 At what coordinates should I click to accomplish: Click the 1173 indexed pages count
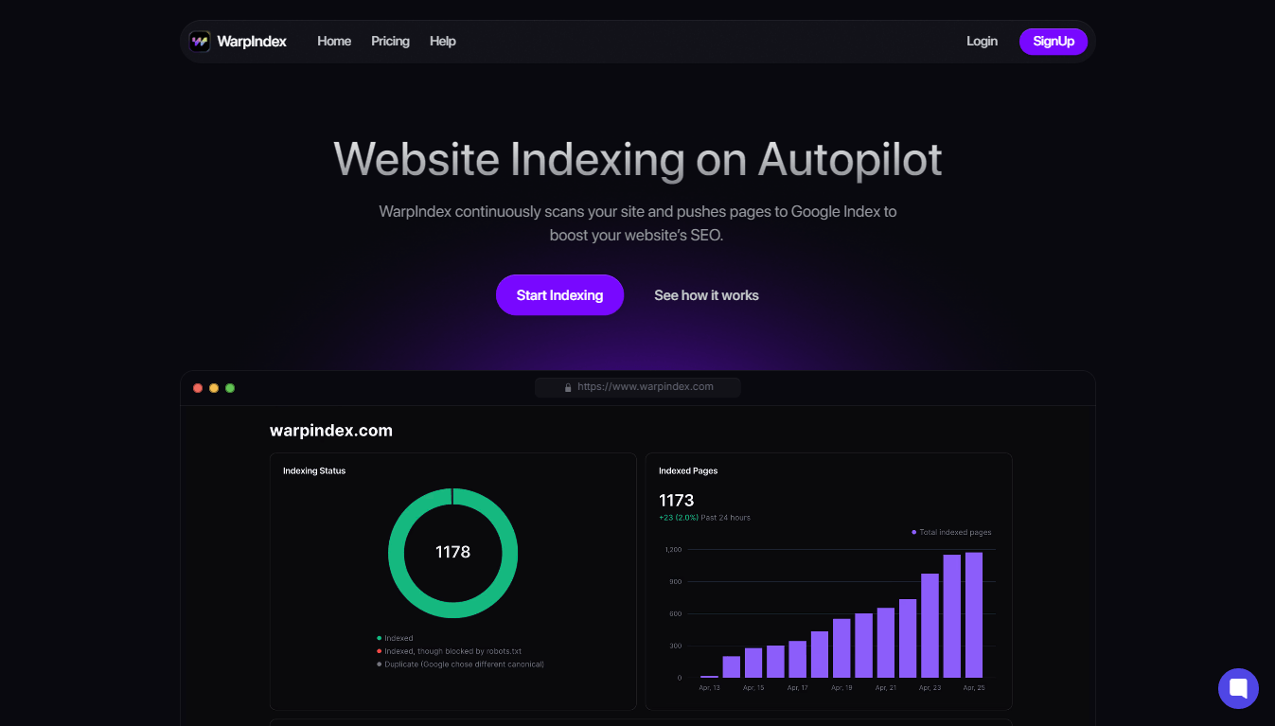677,500
